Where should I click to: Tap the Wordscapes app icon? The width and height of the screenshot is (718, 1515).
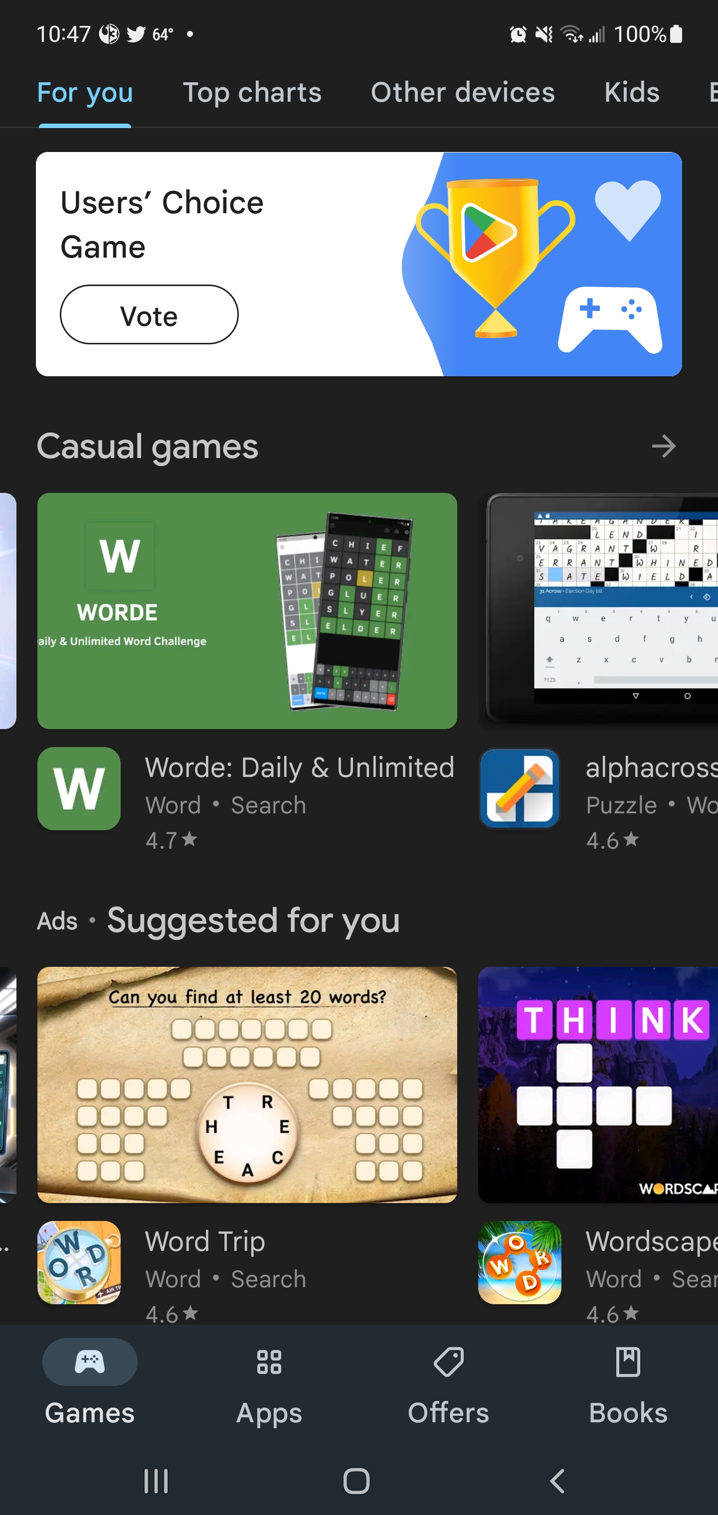coord(519,1262)
